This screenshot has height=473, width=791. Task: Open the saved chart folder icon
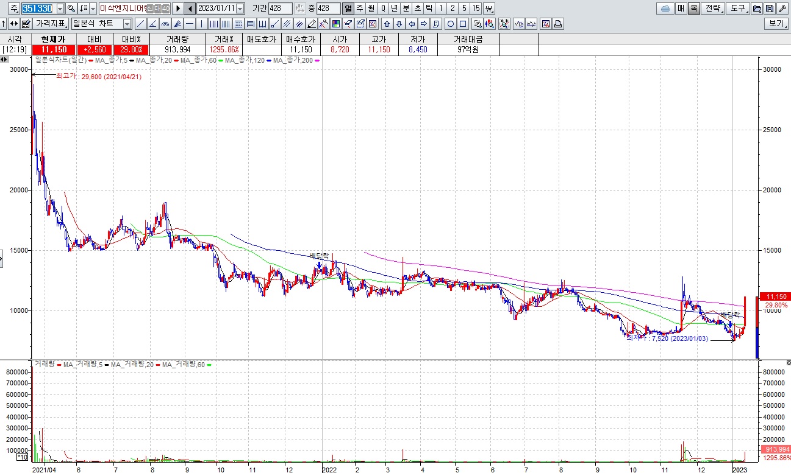tap(757, 9)
